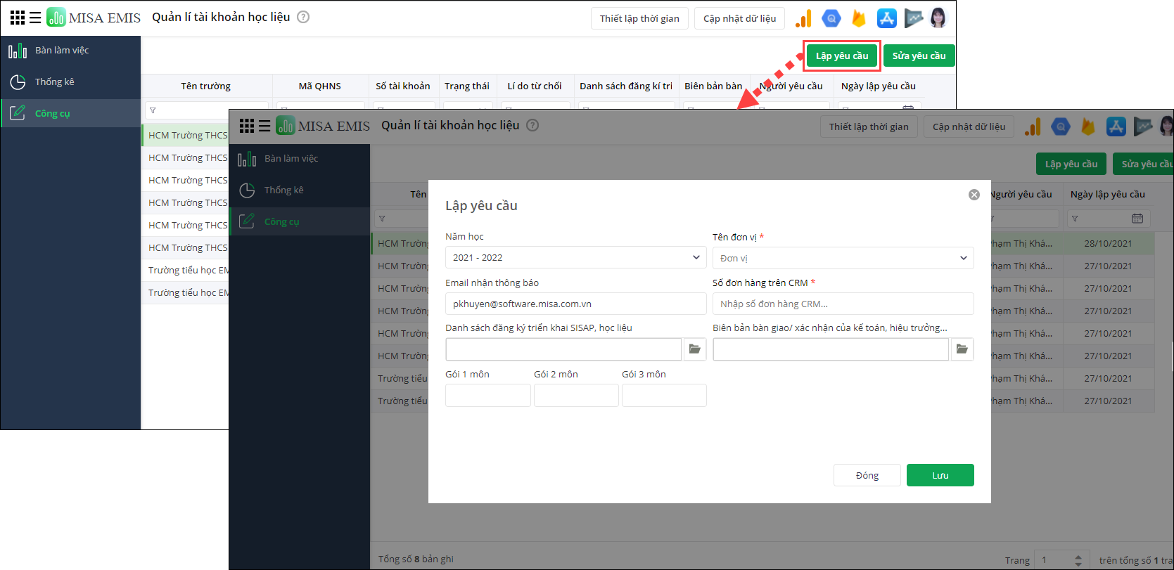
Task: Open Google Analytics icon in the front window header
Action: coord(1033,127)
